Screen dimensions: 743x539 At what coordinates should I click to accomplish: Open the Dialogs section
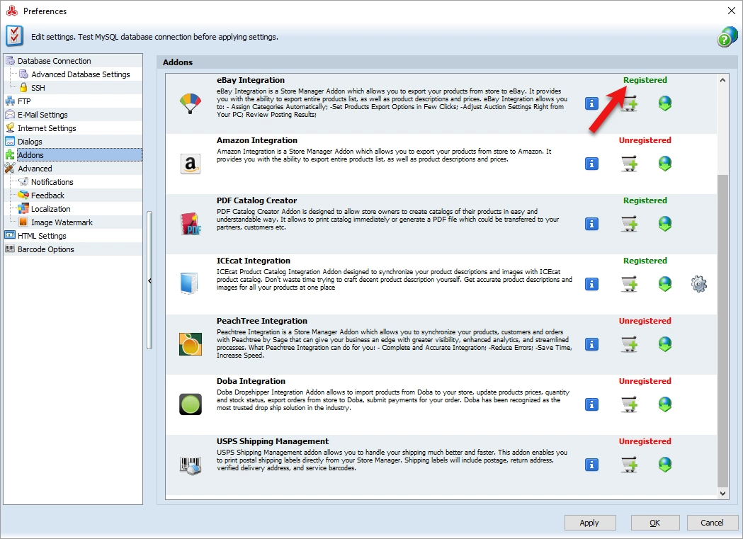[x=29, y=142]
